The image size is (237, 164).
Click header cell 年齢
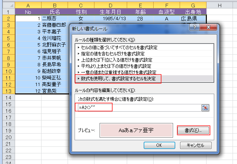click(140, 12)
